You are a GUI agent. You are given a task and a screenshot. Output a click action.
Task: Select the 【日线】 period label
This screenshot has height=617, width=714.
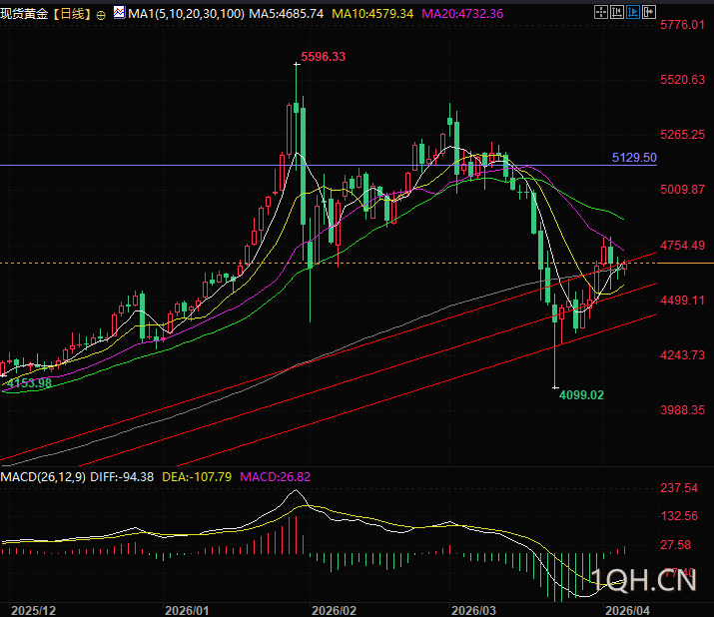click(x=72, y=14)
